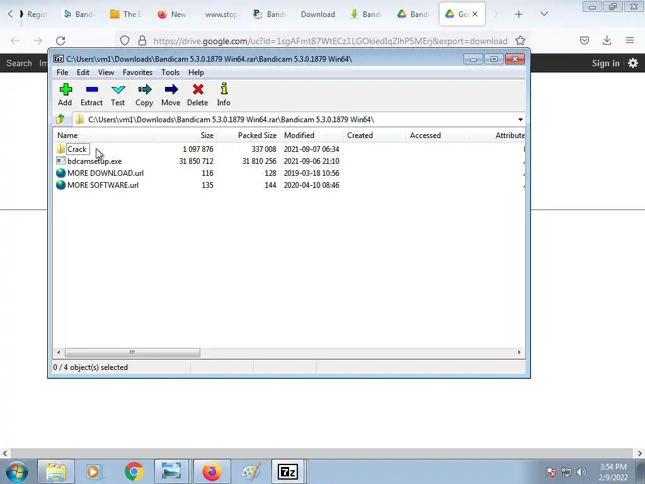Image resolution: width=645 pixels, height=484 pixels.
Task: Bookmark this page with the star icon
Action: pyautogui.click(x=520, y=40)
